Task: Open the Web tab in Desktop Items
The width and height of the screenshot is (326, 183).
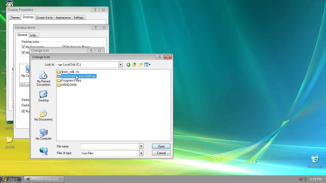Action: point(33,35)
